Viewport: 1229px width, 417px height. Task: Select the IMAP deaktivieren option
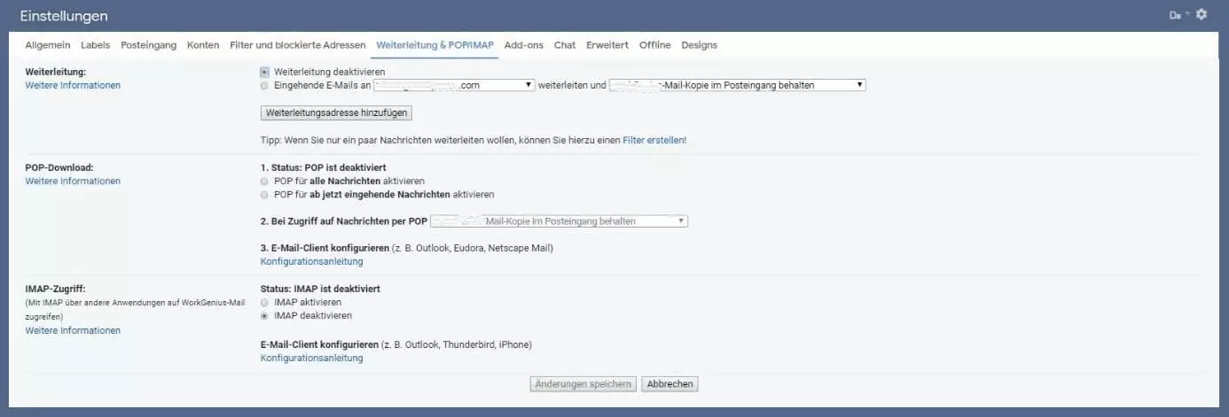point(265,316)
